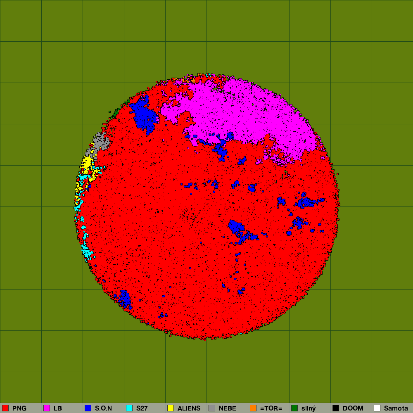This screenshot has height=413, width=413.
Task: Select the ALIENS legend label
Action: coord(189,408)
